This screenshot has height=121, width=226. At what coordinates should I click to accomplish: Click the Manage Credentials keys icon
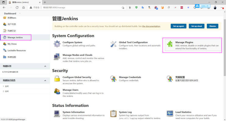click(113, 79)
